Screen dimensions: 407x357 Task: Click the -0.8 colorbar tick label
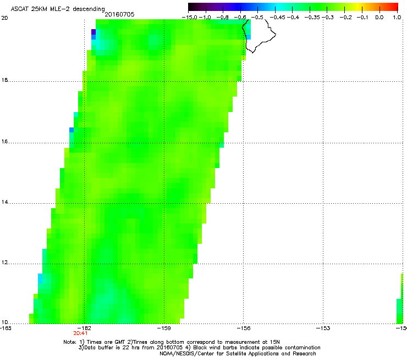point(222,18)
